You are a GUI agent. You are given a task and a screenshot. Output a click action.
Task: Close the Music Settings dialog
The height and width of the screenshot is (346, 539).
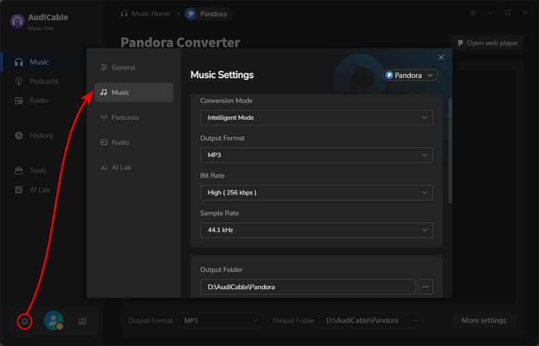(441, 57)
